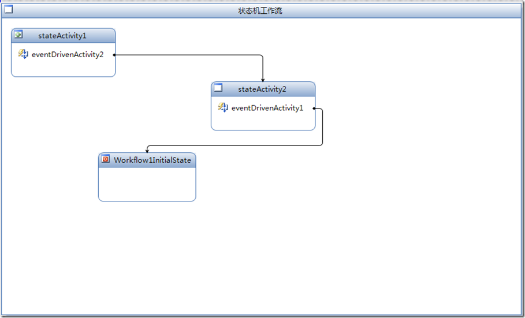This screenshot has width=525, height=318.
Task: Click the arrowhead entering Workflow1InitialState
Action: [147, 150]
